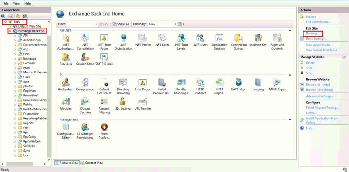
Task: Open URL Rewrite feature
Action: coord(142,104)
